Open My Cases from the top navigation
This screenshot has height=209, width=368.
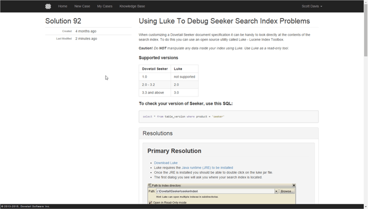(x=105, y=6)
